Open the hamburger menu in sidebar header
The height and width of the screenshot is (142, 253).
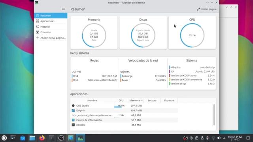pos(63,9)
